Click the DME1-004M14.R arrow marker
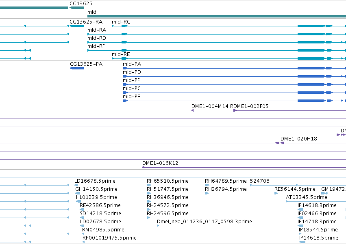This screenshot has height=244, width=346. [192, 110]
